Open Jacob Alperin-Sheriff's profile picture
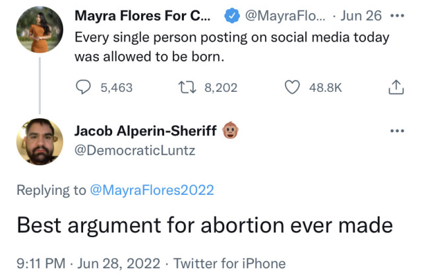Viewport: 422px width, 280px height. click(x=39, y=141)
